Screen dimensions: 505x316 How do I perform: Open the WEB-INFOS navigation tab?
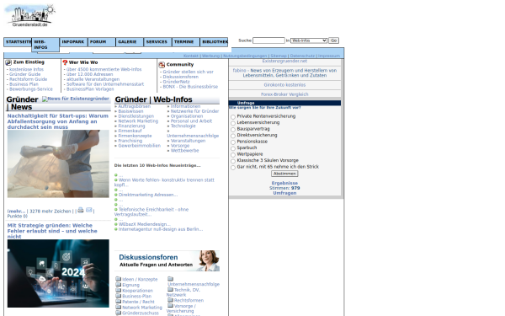click(x=45, y=45)
